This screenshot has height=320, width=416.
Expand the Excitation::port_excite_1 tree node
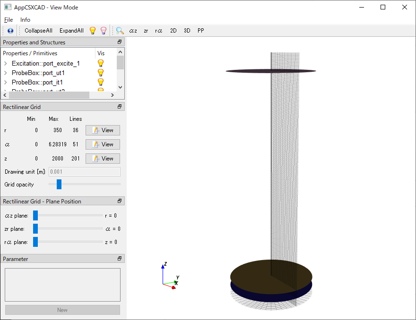click(x=6, y=64)
